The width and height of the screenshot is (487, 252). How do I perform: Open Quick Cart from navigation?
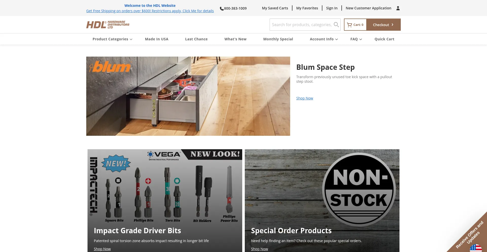pos(384,39)
